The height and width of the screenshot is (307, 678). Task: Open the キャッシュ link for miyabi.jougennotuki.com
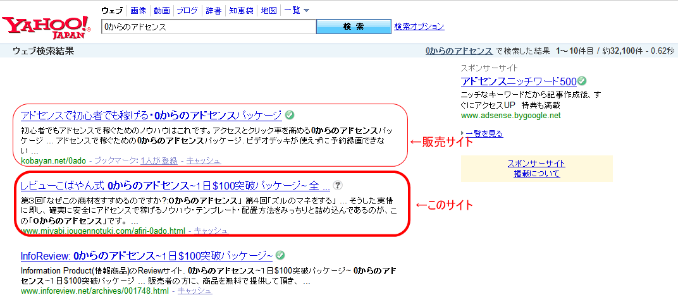click(x=211, y=231)
